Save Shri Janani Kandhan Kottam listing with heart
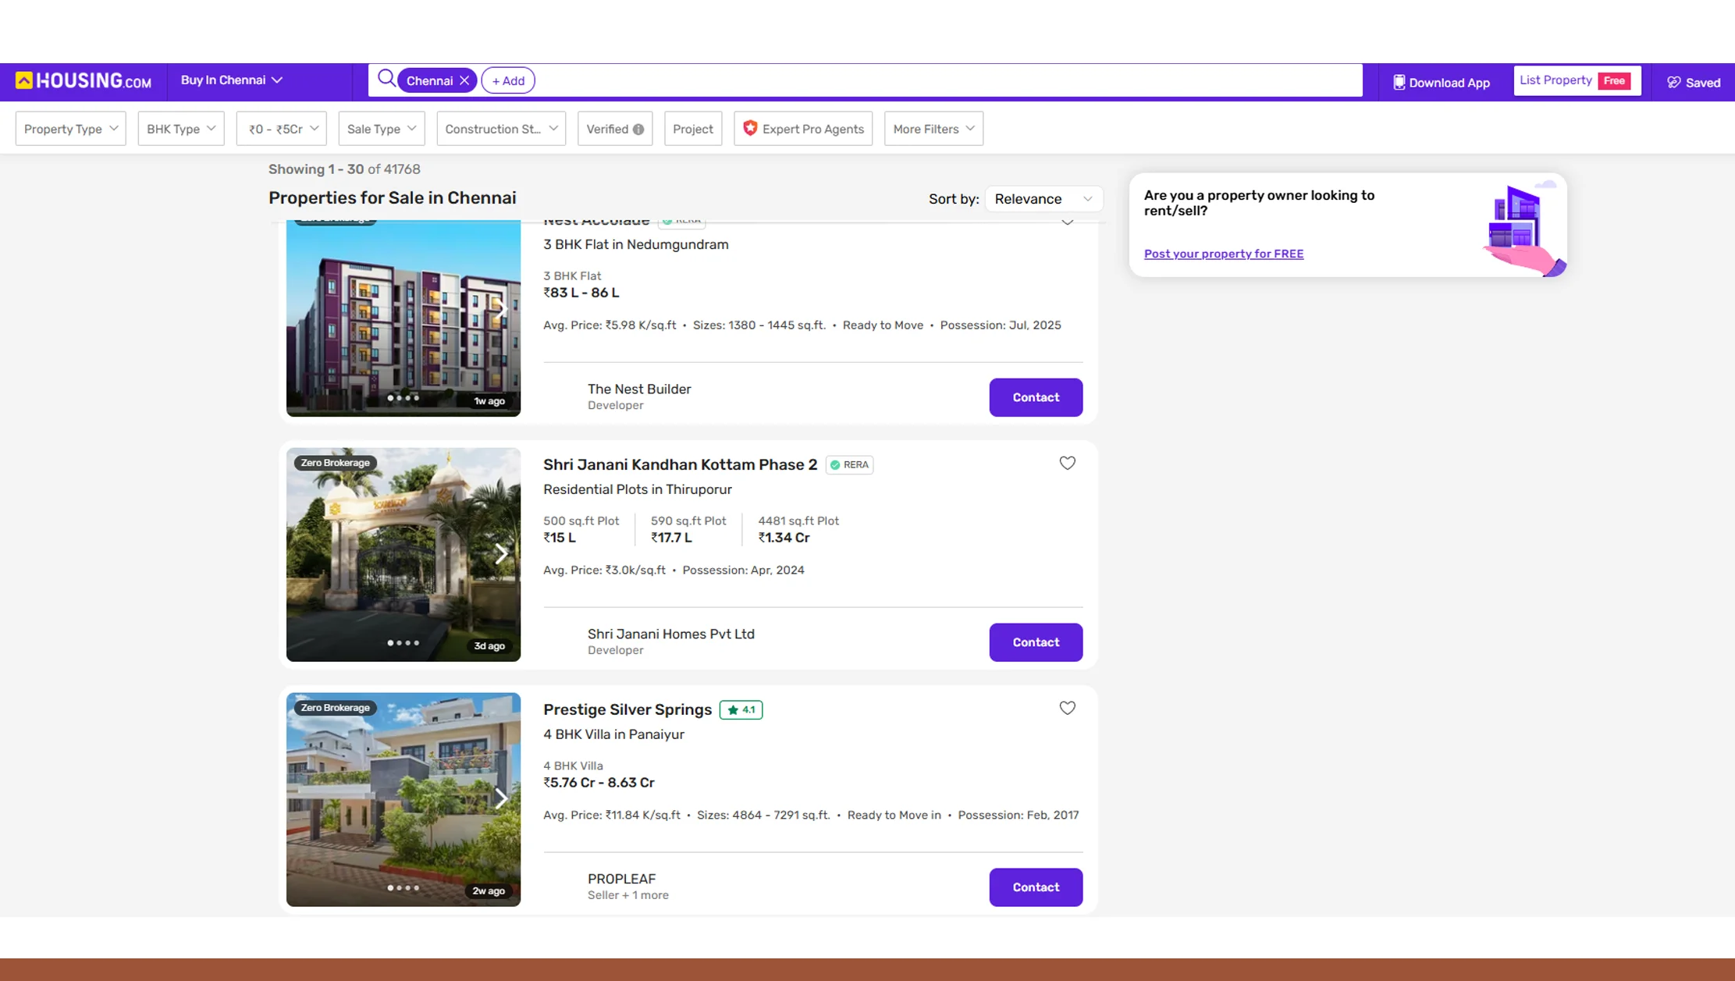The width and height of the screenshot is (1735, 981). coord(1067,464)
